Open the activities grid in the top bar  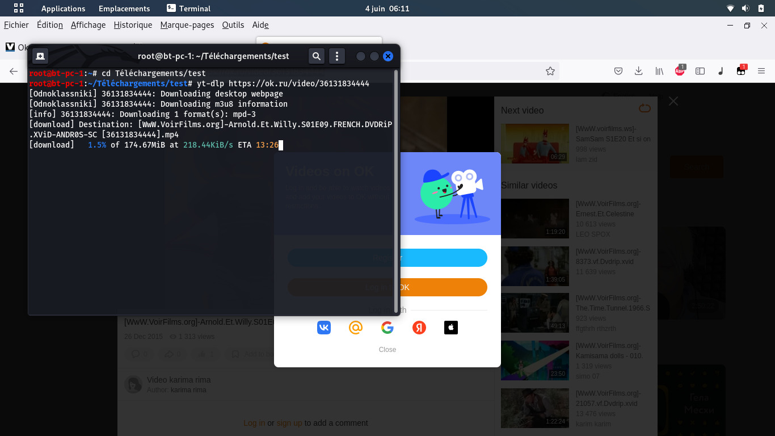pyautogui.click(x=19, y=8)
